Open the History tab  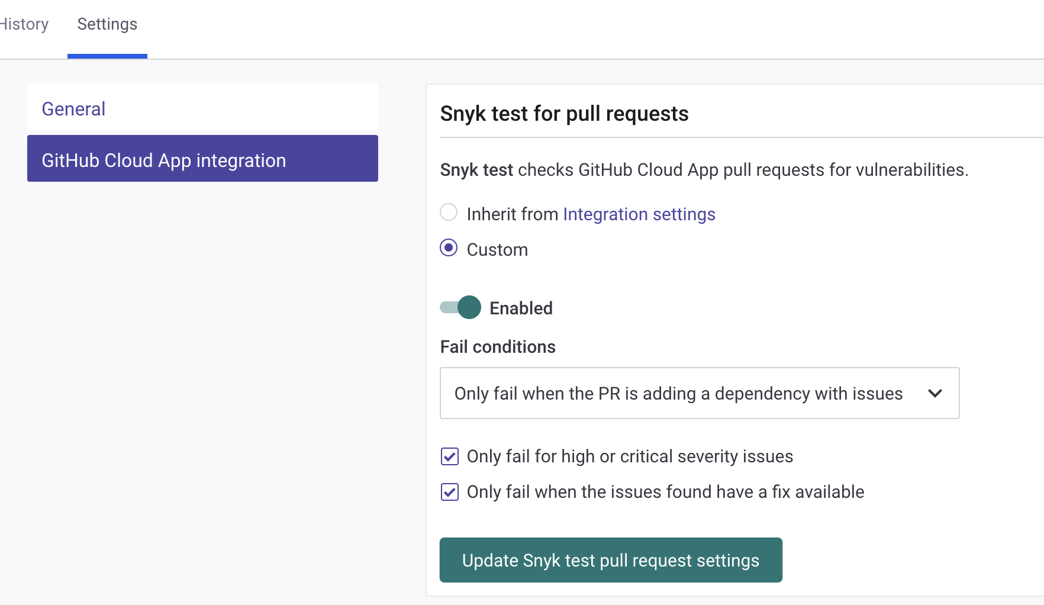click(x=24, y=24)
